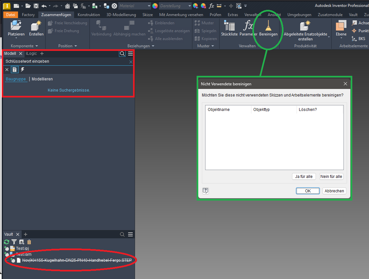Click the refresh icon in Vault panel
Screen dimensions: 369x279
click(x=7, y=242)
